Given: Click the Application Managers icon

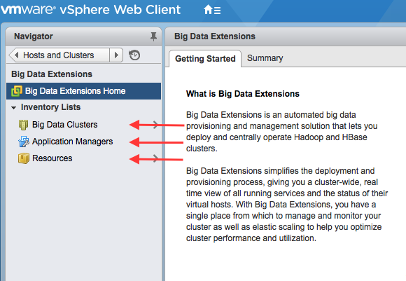Looking at the screenshot, I should click(24, 142).
